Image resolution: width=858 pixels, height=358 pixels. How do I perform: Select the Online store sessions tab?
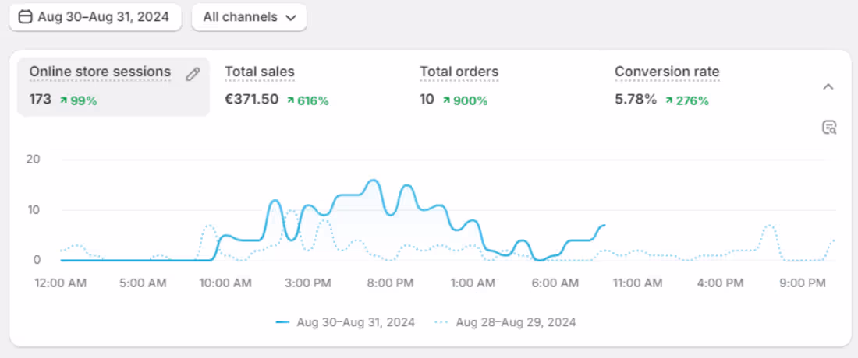click(x=100, y=72)
